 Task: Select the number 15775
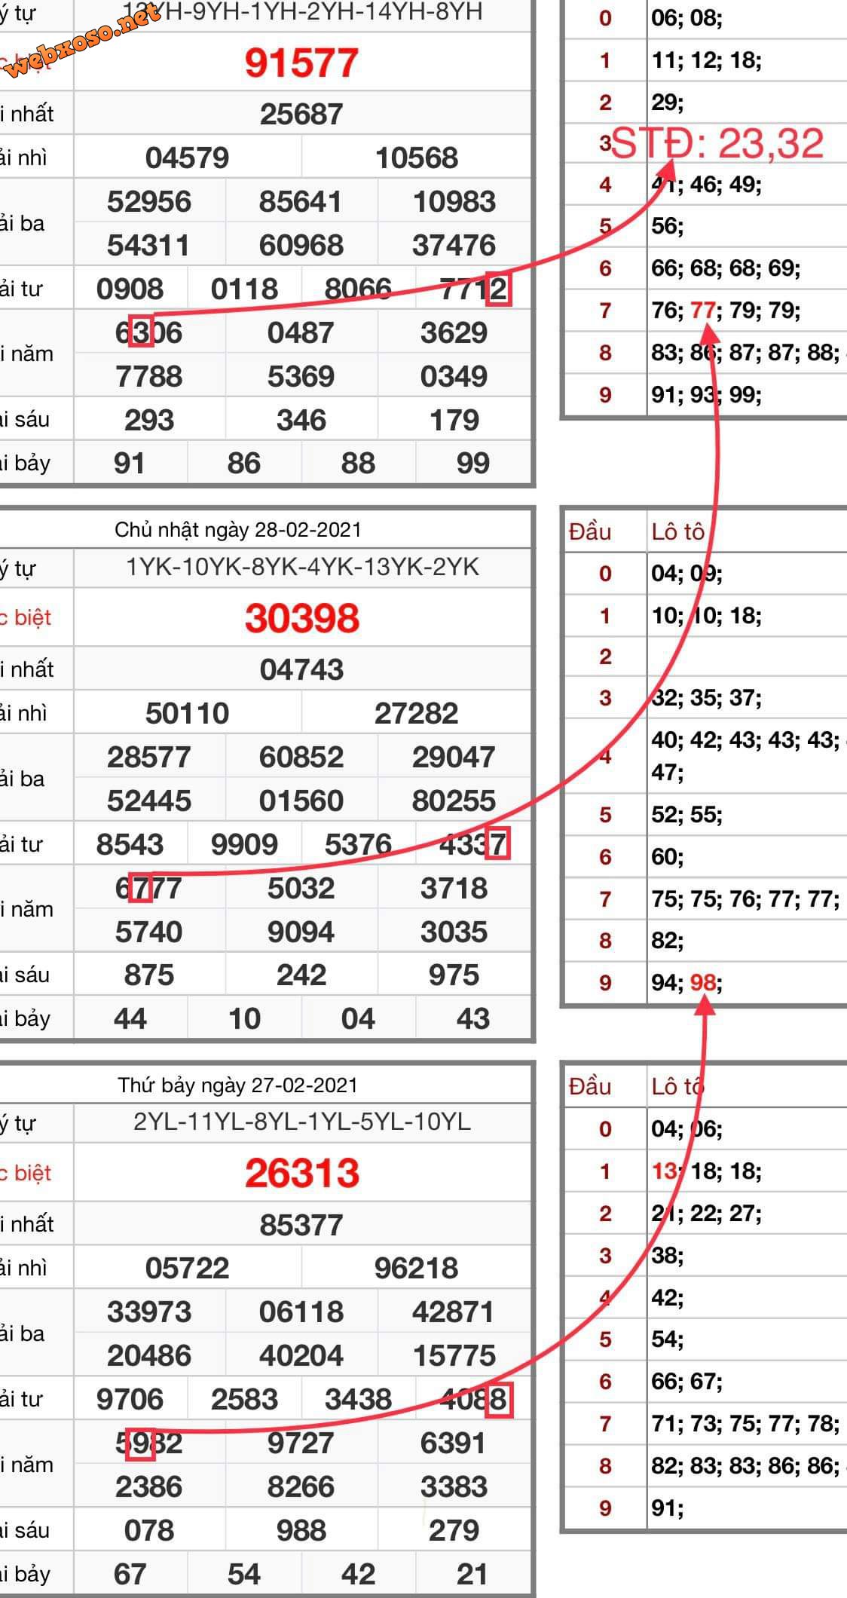click(x=454, y=1356)
